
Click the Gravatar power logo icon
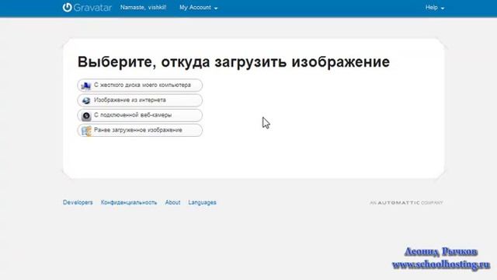[x=68, y=7]
